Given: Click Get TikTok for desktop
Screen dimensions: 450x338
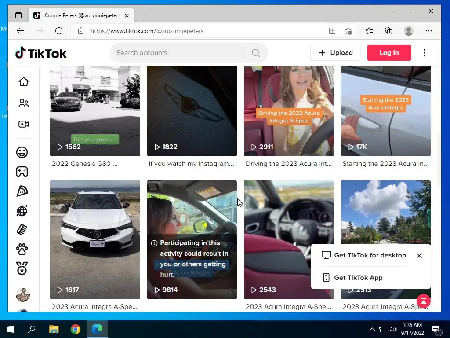Looking at the screenshot, I should pyautogui.click(x=363, y=255).
